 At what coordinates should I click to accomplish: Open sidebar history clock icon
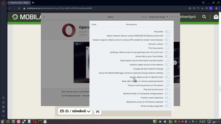pyautogui.click(x=3, y=103)
